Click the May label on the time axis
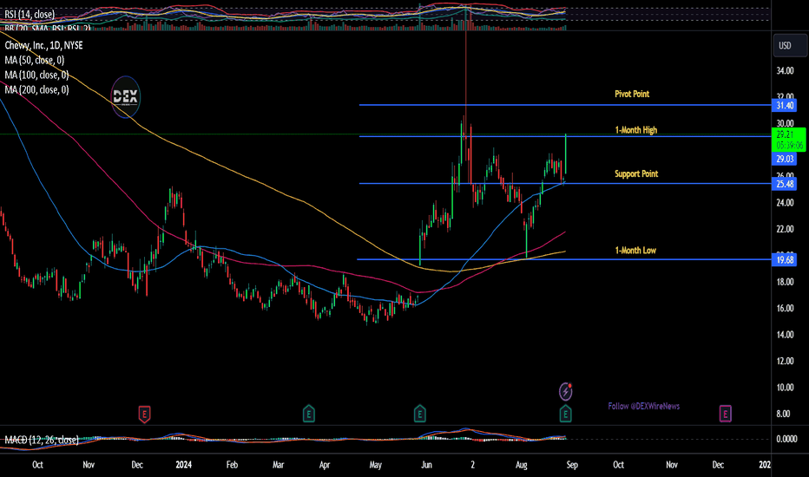This screenshot has width=809, height=477. (376, 465)
